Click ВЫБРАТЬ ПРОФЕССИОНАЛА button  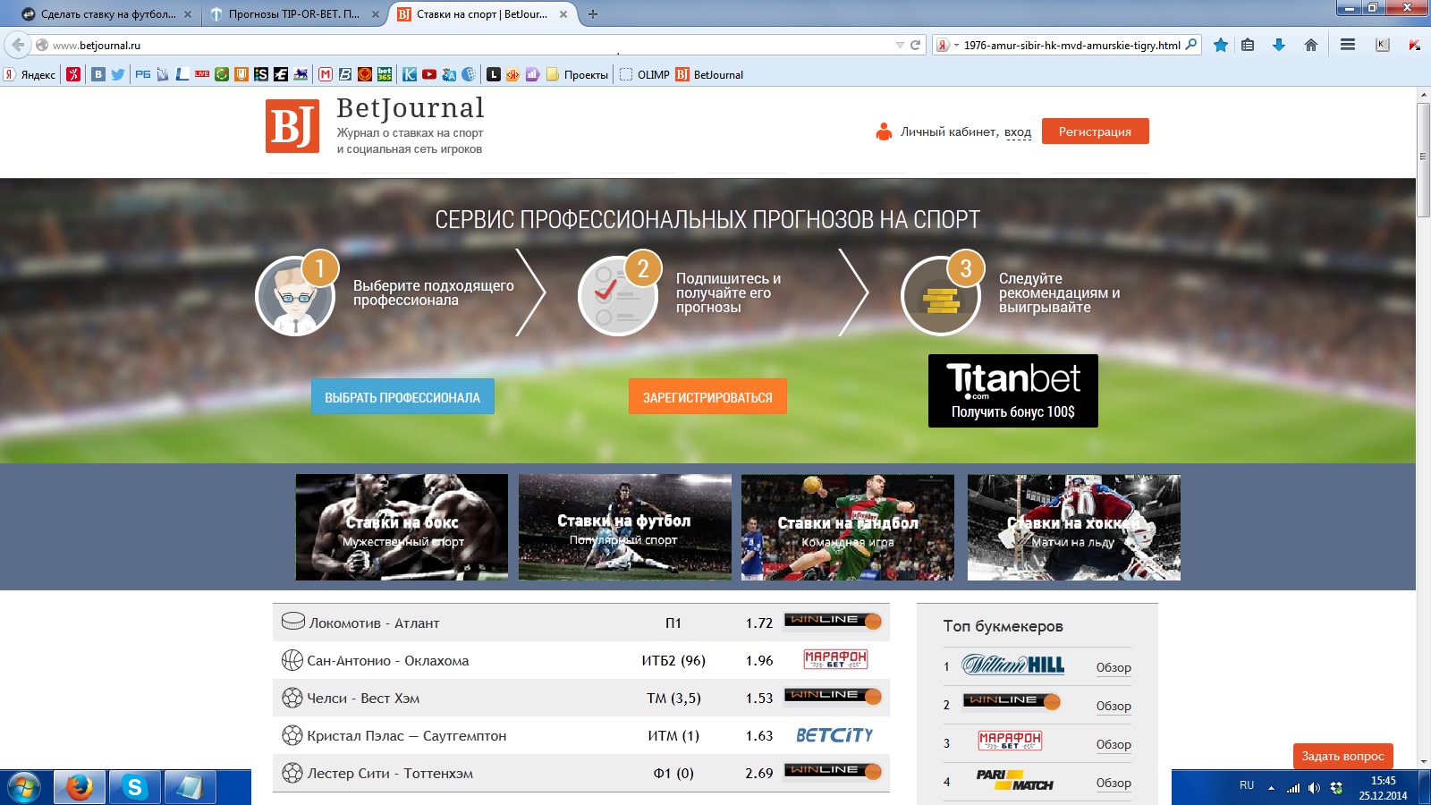402,397
